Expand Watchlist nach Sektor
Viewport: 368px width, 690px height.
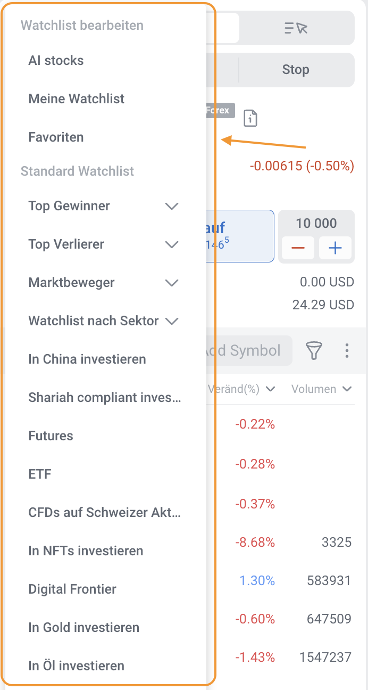point(171,321)
